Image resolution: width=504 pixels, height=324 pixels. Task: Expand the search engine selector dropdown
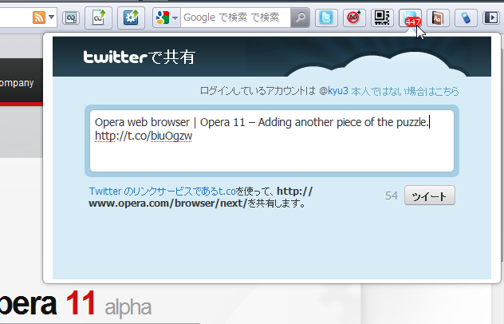click(x=175, y=18)
